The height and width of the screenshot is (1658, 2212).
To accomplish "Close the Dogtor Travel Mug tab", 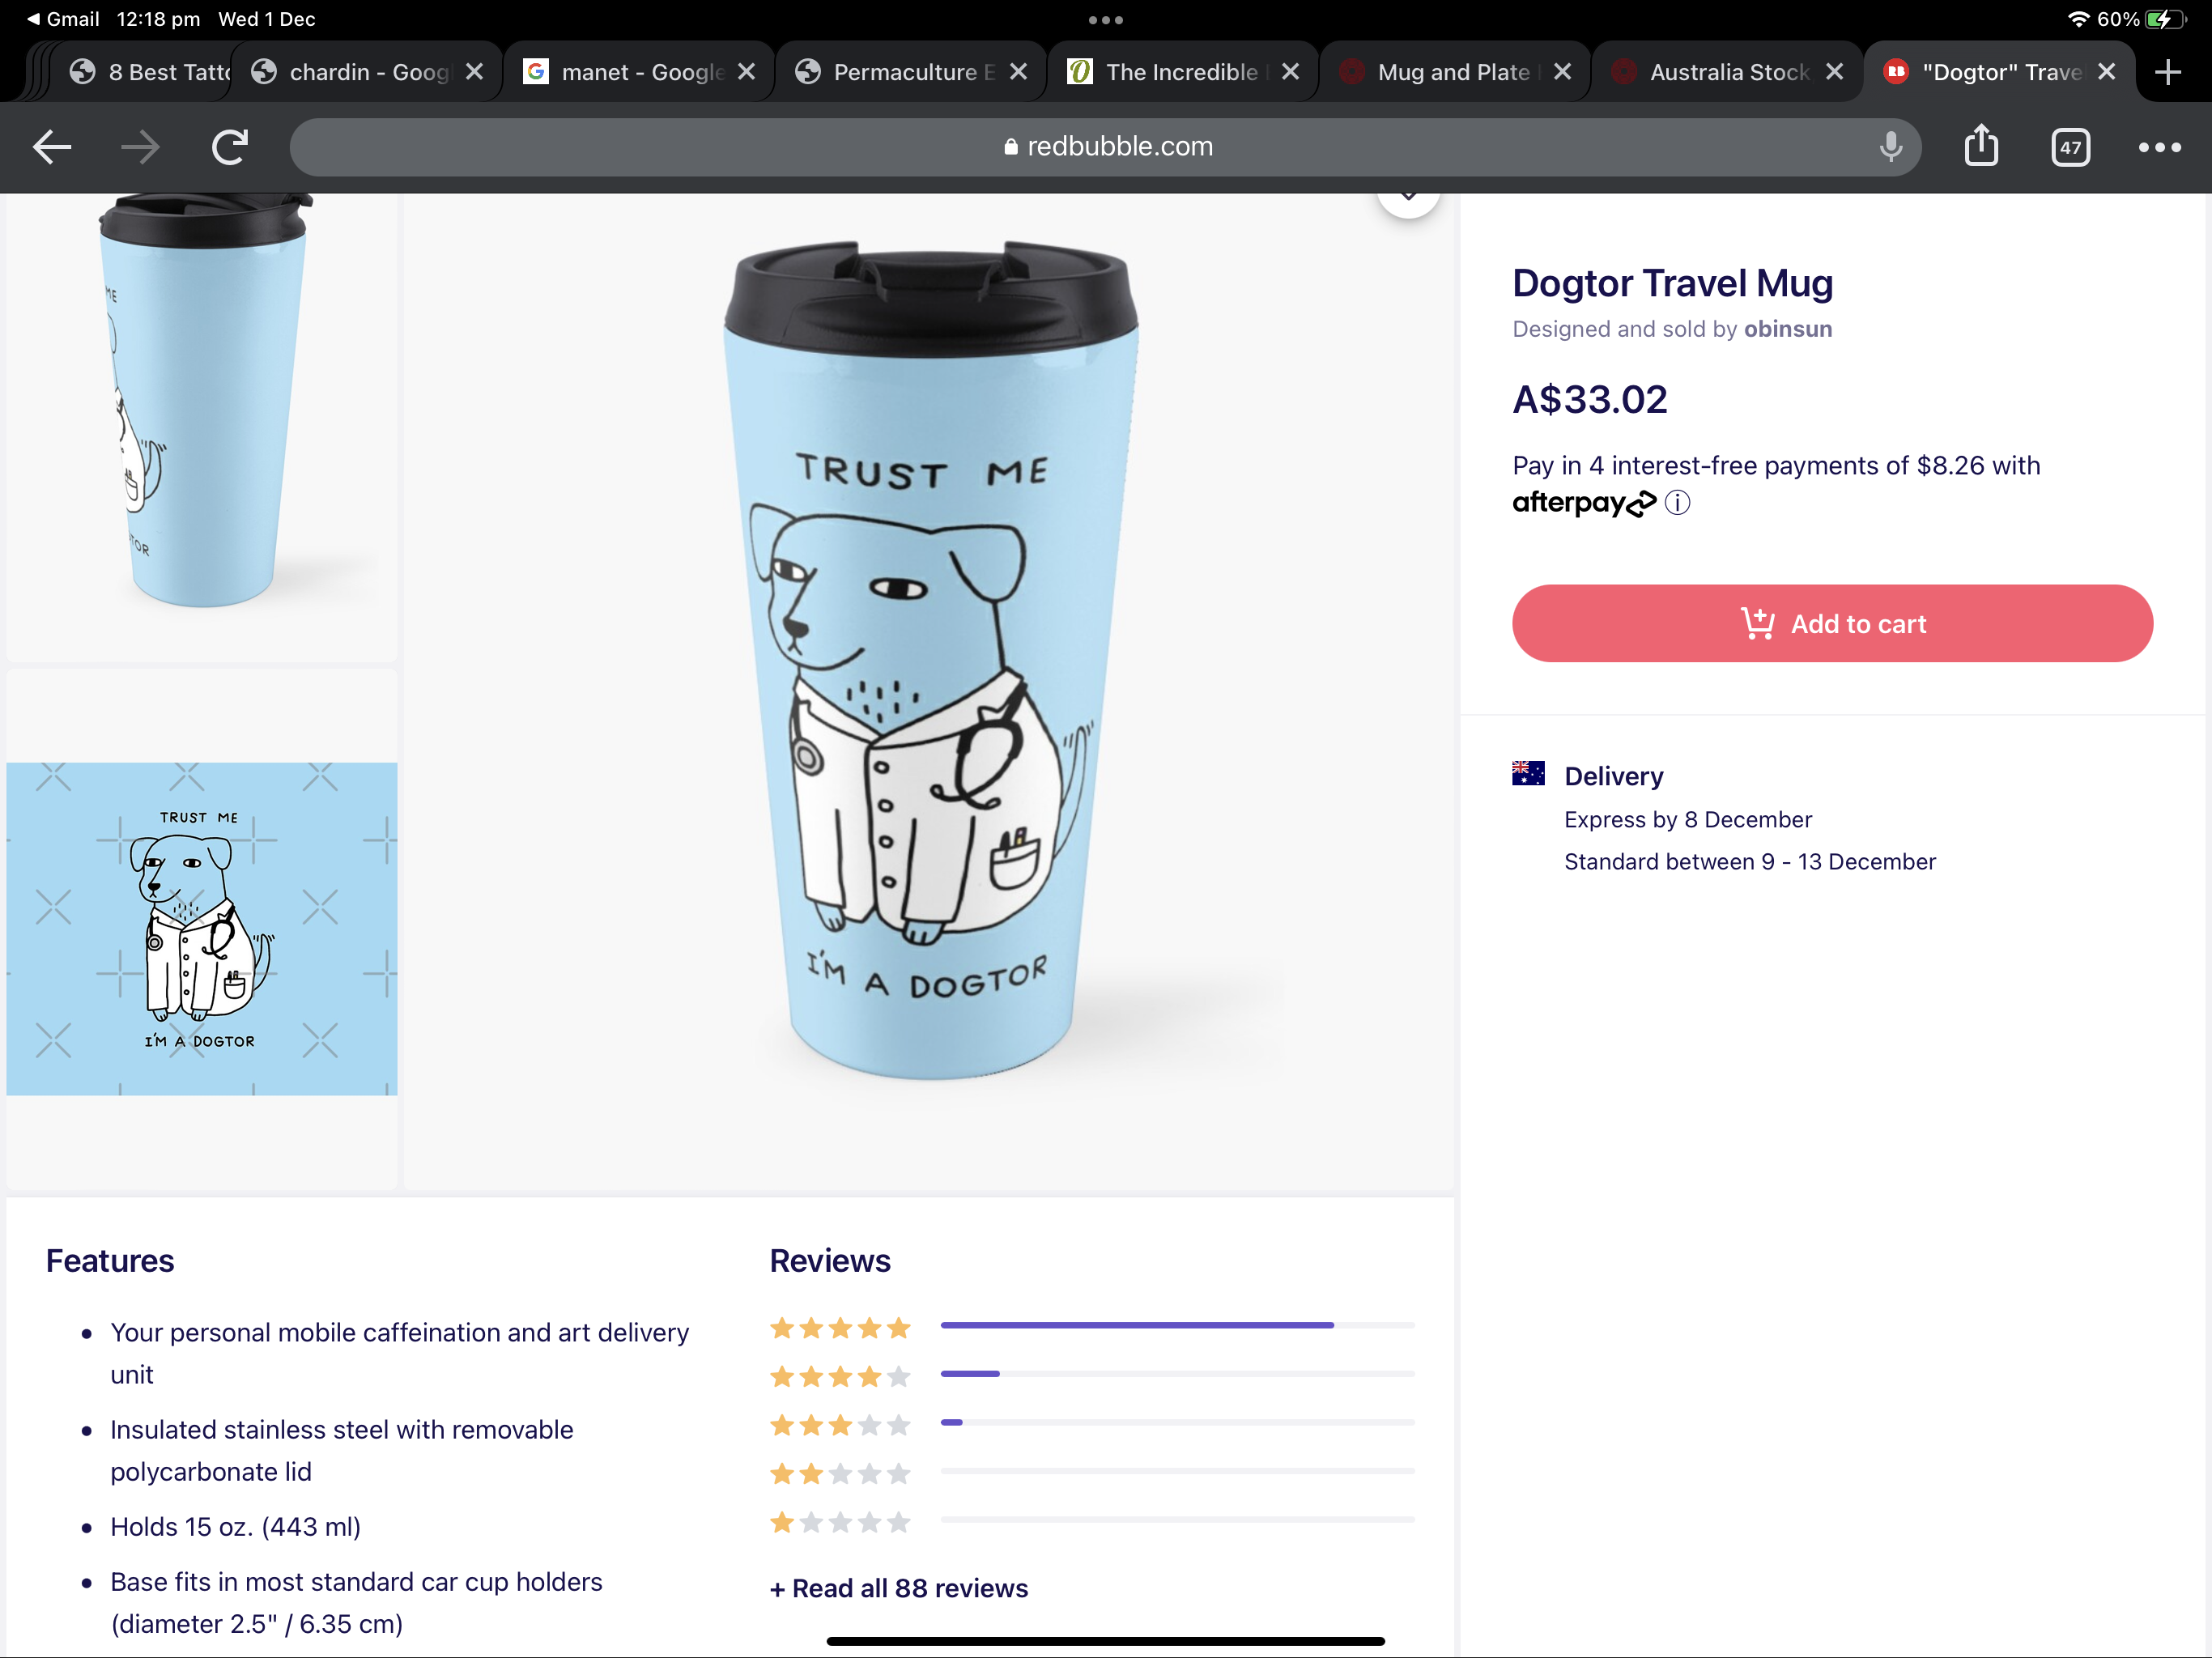I will 2106,72.
